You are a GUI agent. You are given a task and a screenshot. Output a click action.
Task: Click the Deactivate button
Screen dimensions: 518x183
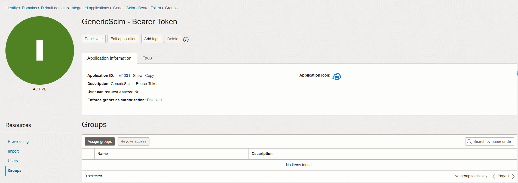click(94, 39)
